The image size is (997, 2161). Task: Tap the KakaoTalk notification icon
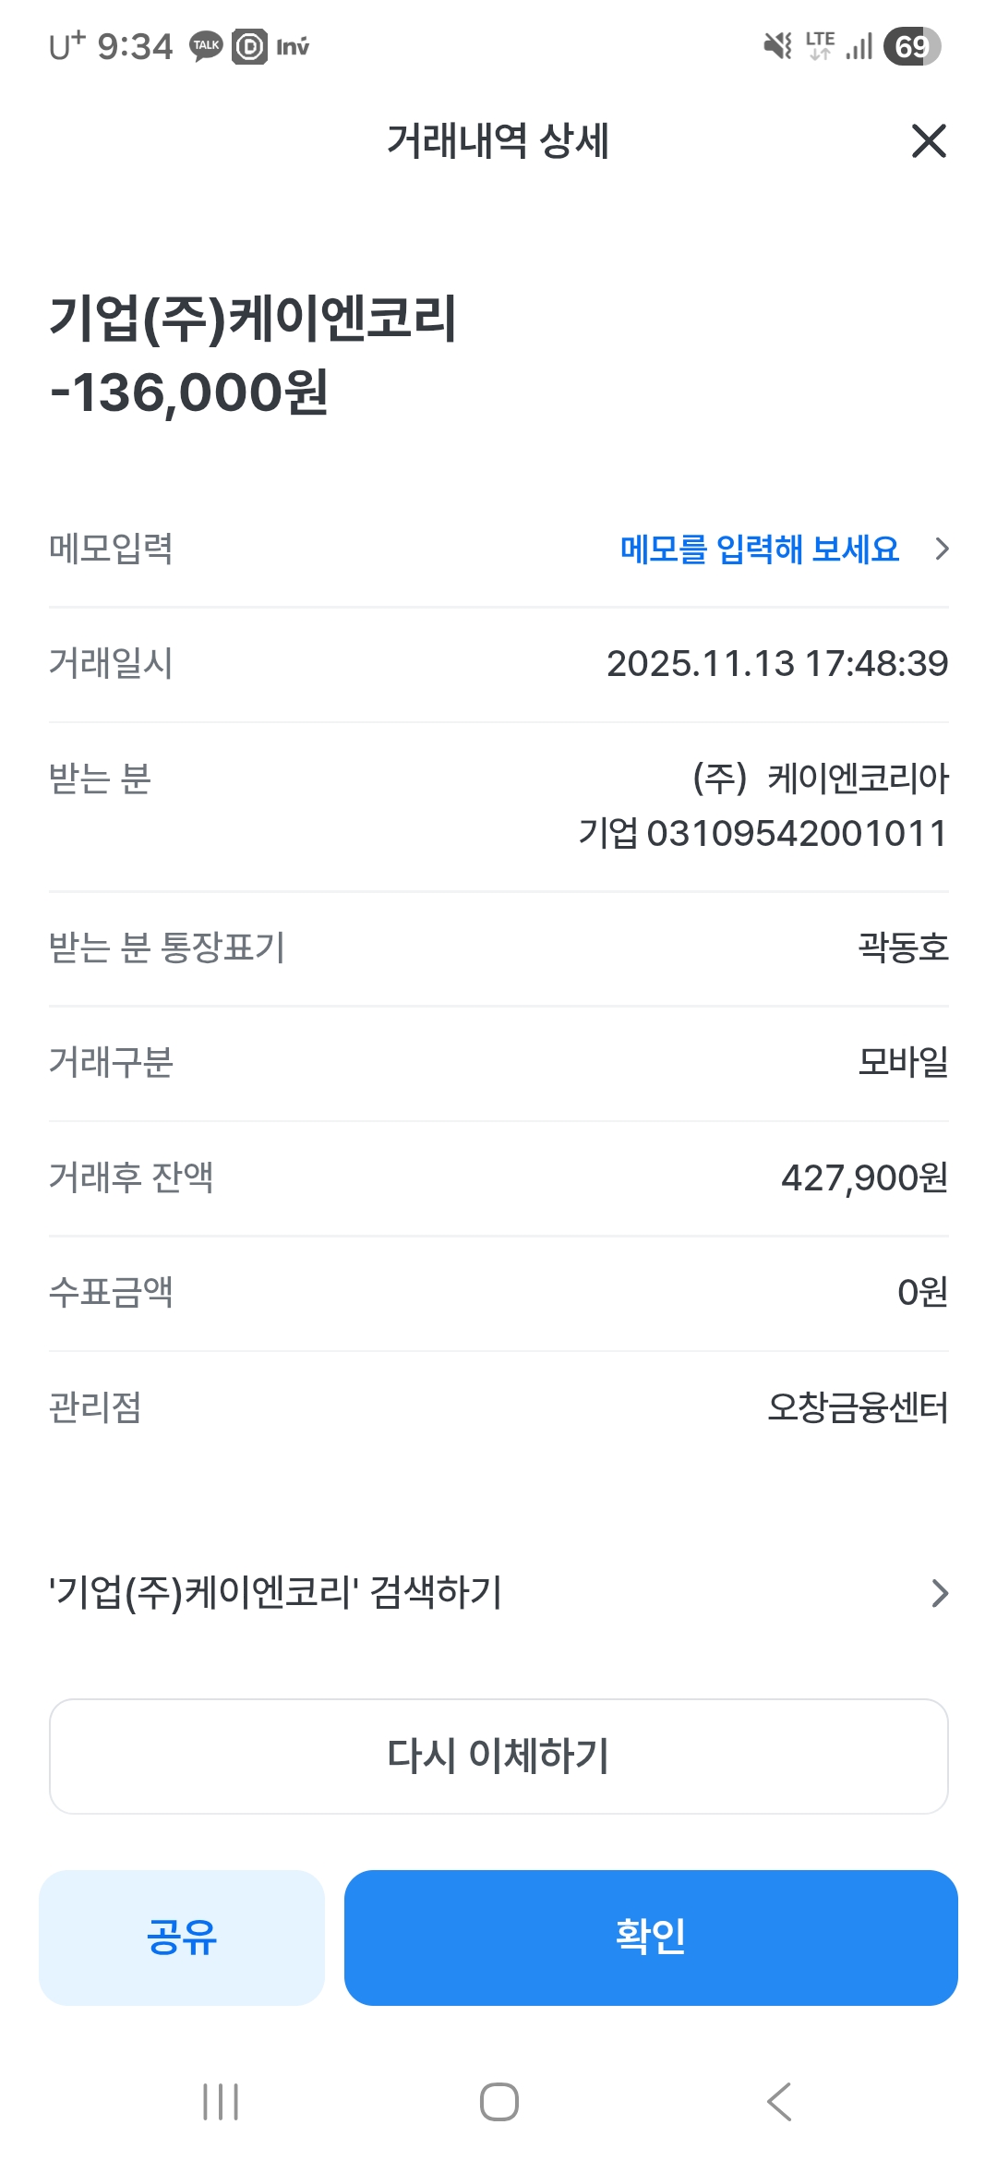pyautogui.click(x=206, y=46)
